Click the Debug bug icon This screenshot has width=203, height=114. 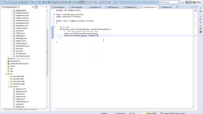[x=44, y=2]
